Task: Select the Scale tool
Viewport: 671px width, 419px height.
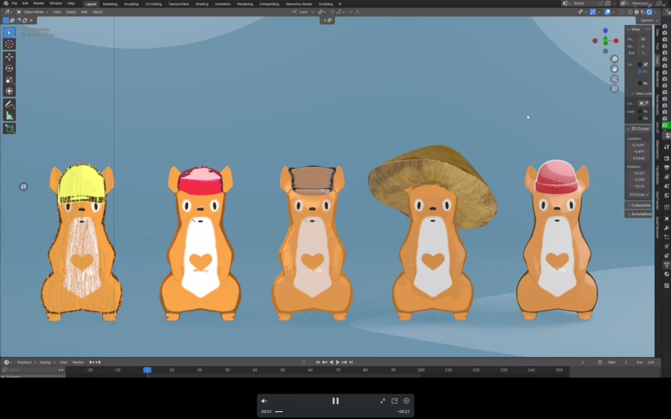Action: click(x=9, y=80)
